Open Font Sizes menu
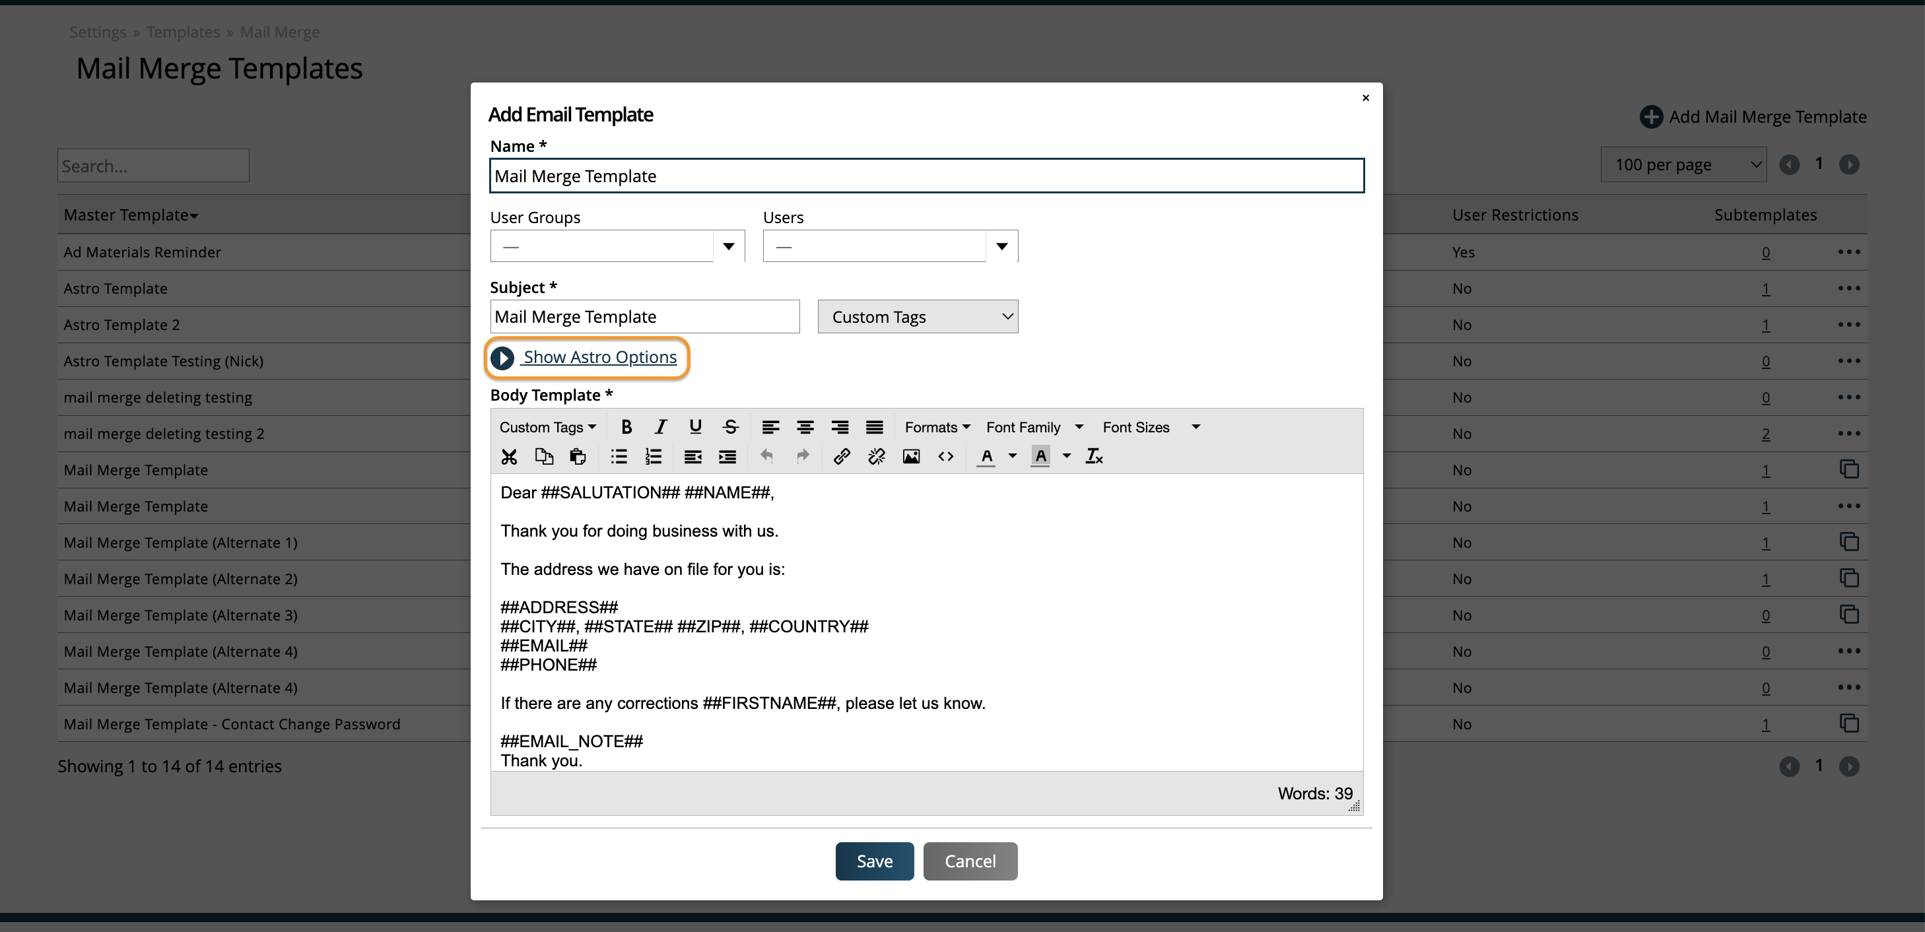1925x932 pixels. click(1151, 427)
